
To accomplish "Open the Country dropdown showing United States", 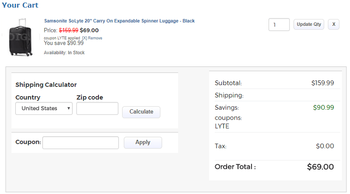I will coord(44,108).
